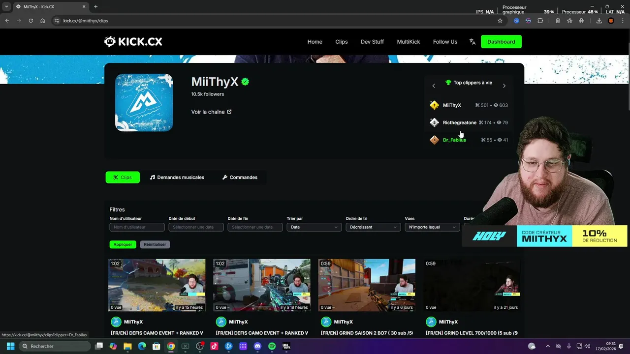Click the green Dashboard button
This screenshot has width=630, height=354.
pyautogui.click(x=501, y=42)
